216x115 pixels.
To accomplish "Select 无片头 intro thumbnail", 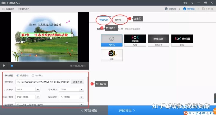I will tap(112, 40).
